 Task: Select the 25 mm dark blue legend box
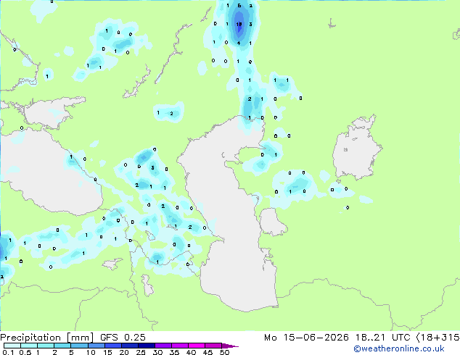pyautogui.click(x=147, y=346)
